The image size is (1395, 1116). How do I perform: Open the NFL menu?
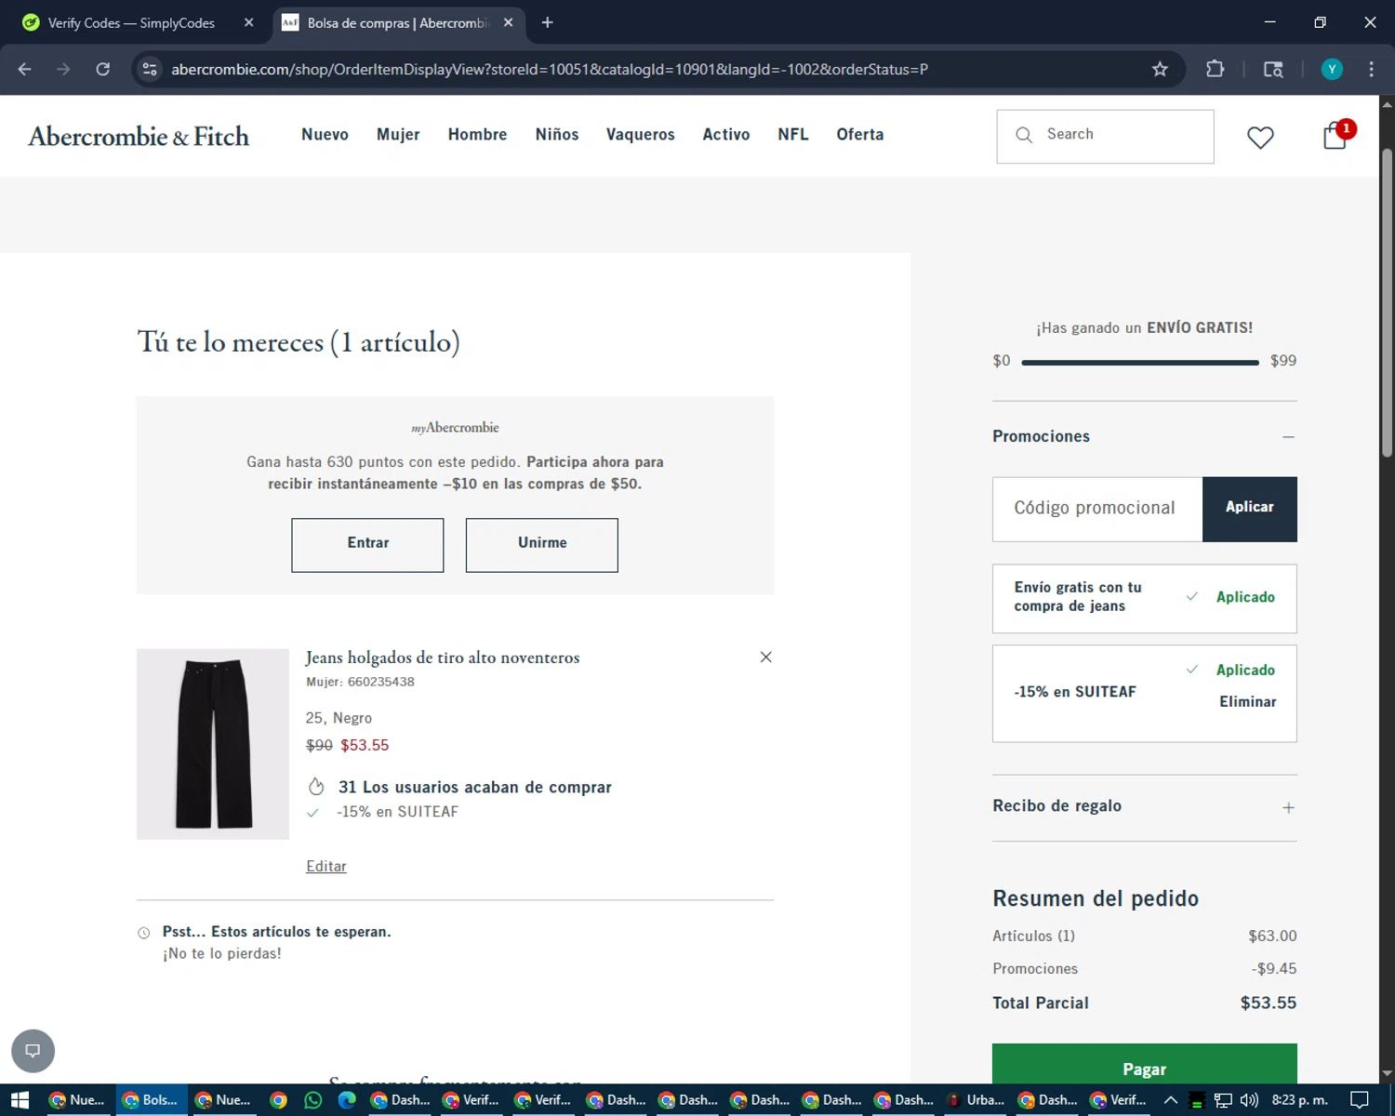click(x=793, y=135)
